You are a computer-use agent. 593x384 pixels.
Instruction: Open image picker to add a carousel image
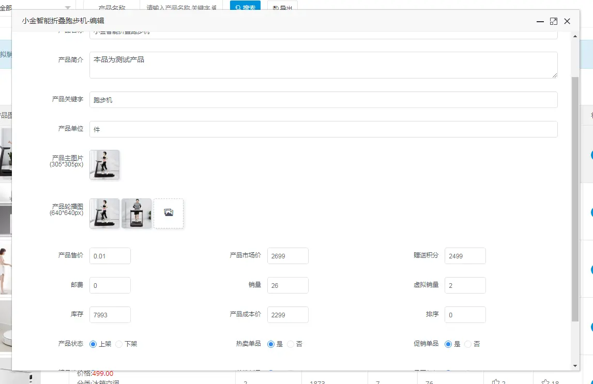click(x=168, y=213)
